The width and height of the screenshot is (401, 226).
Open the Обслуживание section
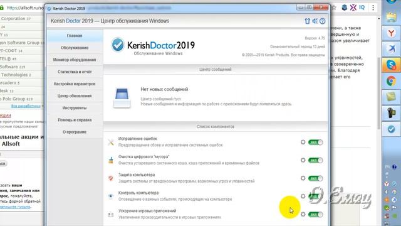tap(75, 48)
